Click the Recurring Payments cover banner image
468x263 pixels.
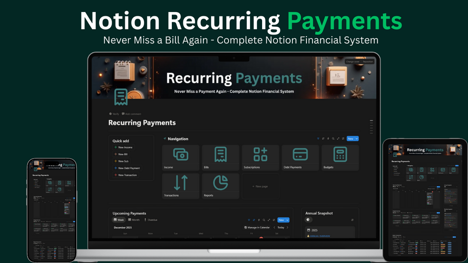tap(234, 78)
